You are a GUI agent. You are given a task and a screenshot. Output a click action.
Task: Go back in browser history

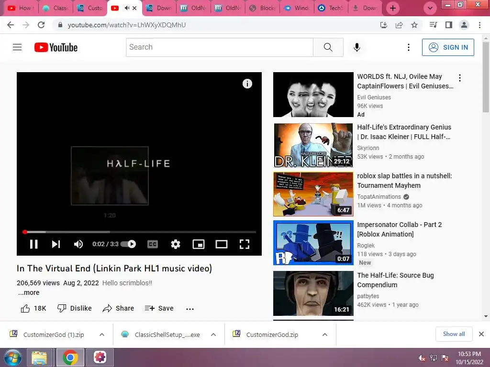[11, 25]
